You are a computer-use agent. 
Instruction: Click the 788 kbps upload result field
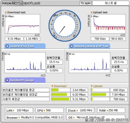click(100, 39)
